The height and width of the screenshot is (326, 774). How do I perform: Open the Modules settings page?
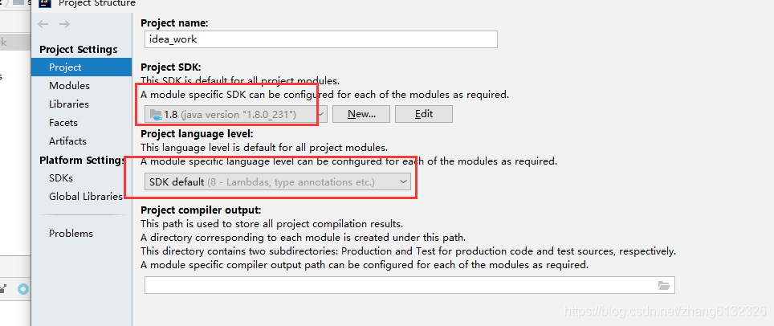(x=69, y=86)
